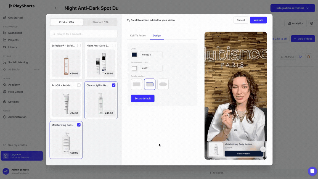Image resolution: width=318 pixels, height=179 pixels.
Task: Click the PlayShorts logo
Action: tap(22, 6)
